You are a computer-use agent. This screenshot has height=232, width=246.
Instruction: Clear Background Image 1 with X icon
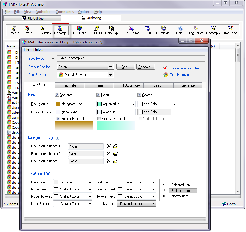tap(109, 146)
